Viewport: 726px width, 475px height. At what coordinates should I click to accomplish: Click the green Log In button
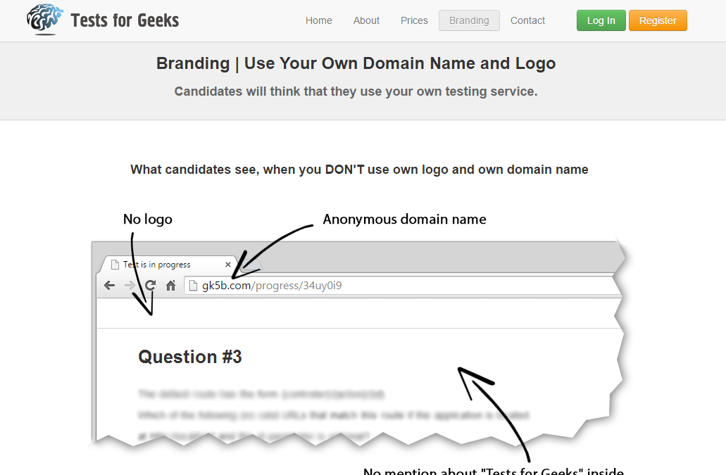coord(601,20)
